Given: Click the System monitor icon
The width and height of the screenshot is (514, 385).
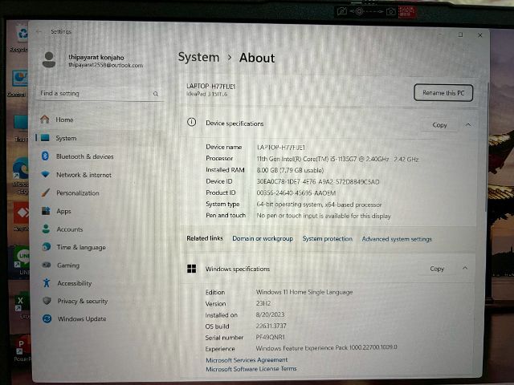Looking at the screenshot, I should click(x=45, y=138).
